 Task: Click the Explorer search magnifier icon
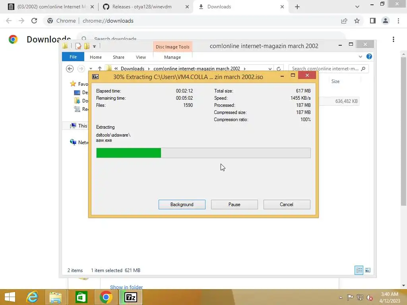363,68
